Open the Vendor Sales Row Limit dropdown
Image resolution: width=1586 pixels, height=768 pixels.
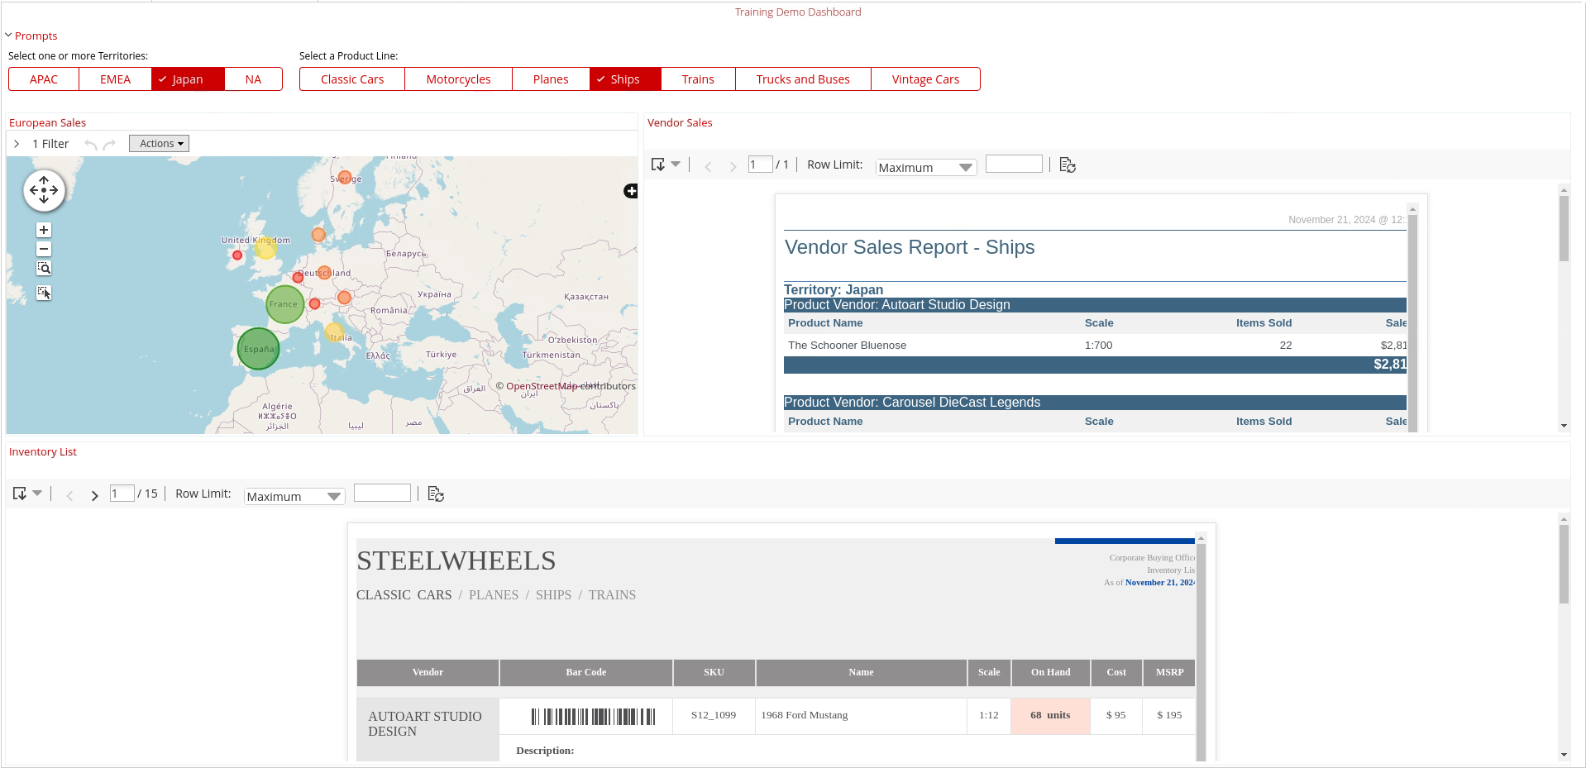coord(926,167)
